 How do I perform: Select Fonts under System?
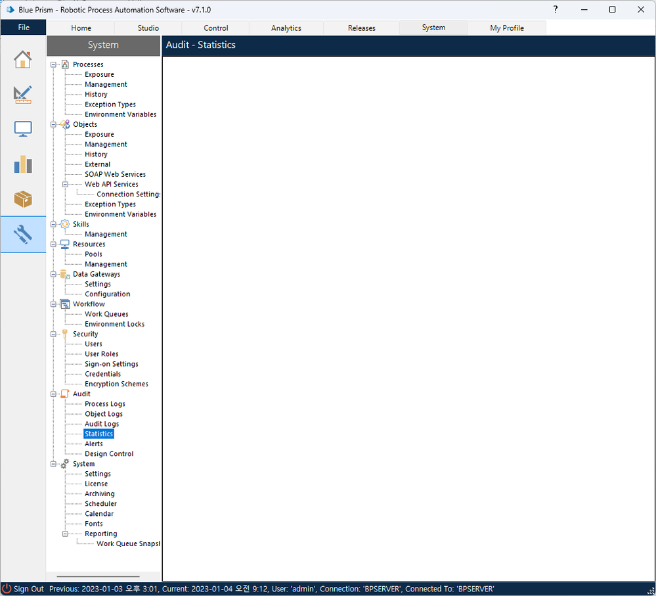(93, 524)
